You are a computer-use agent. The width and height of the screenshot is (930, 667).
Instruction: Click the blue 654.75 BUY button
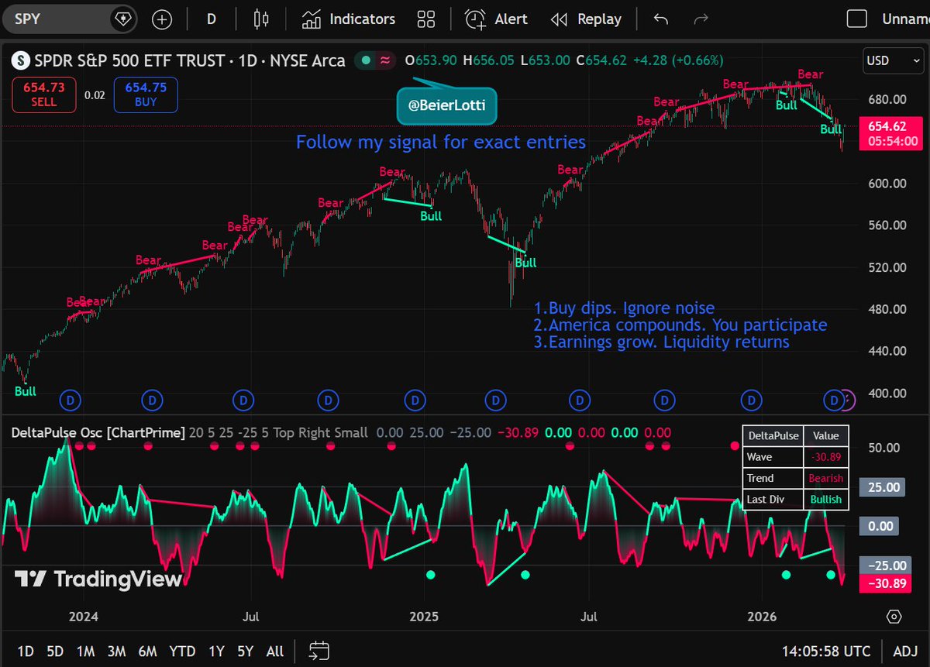146,95
